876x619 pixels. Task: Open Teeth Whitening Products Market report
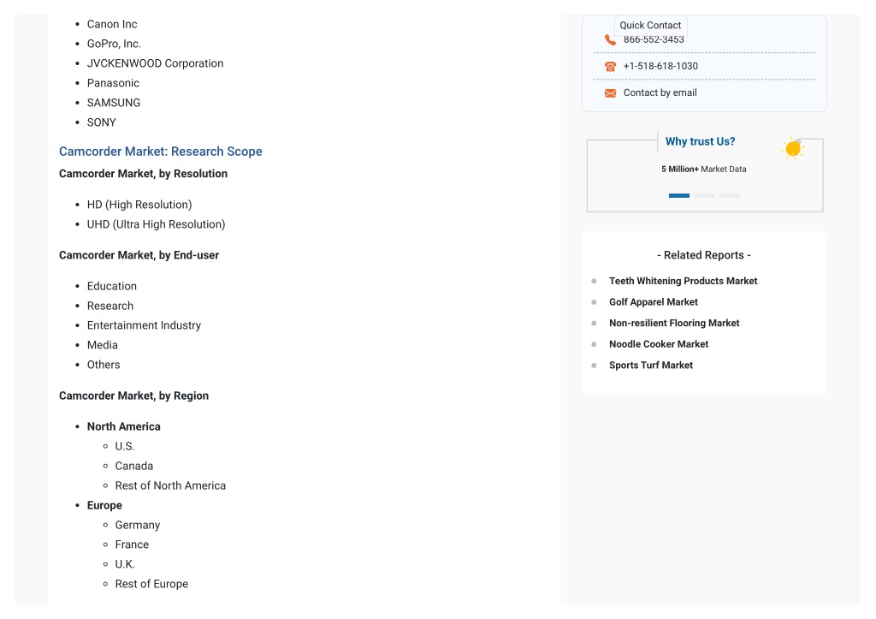click(683, 281)
